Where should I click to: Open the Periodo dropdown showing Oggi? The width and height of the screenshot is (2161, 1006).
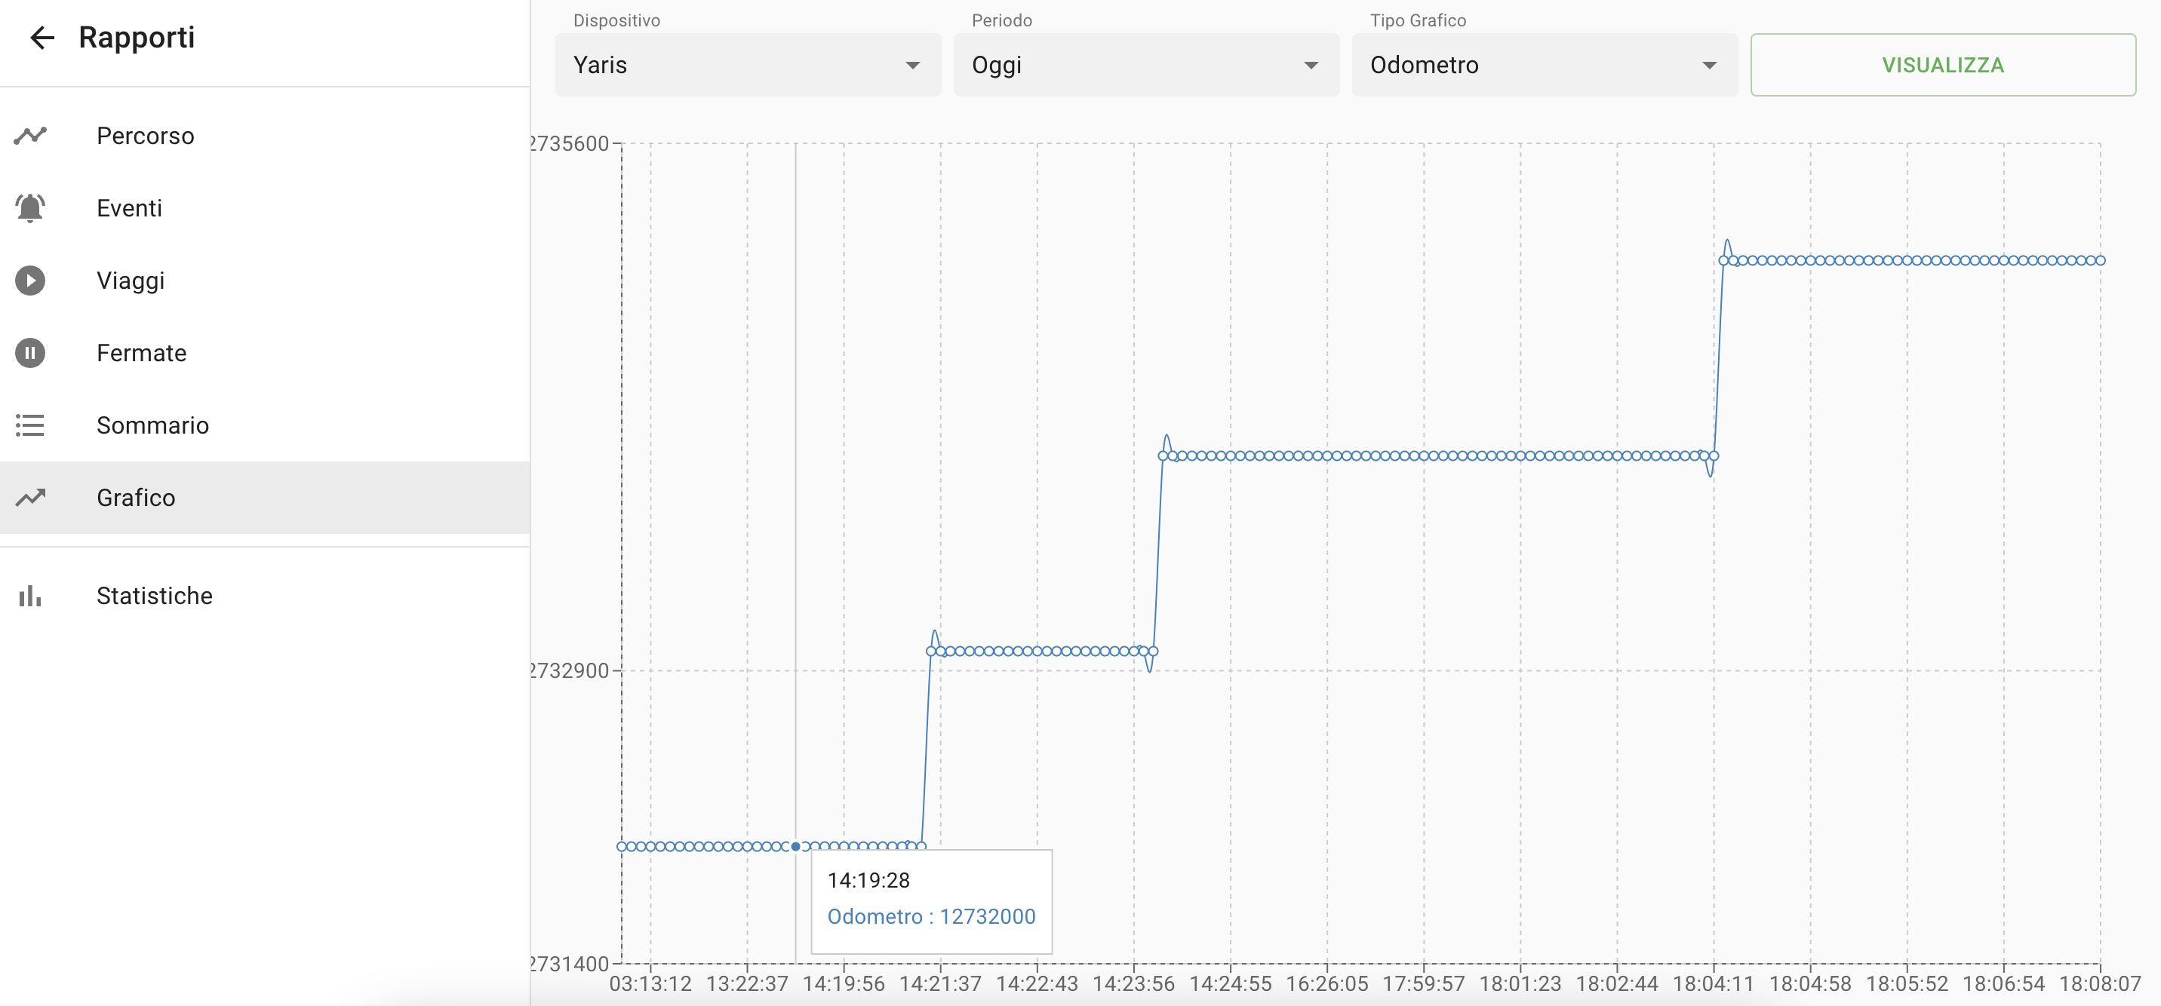point(1144,65)
